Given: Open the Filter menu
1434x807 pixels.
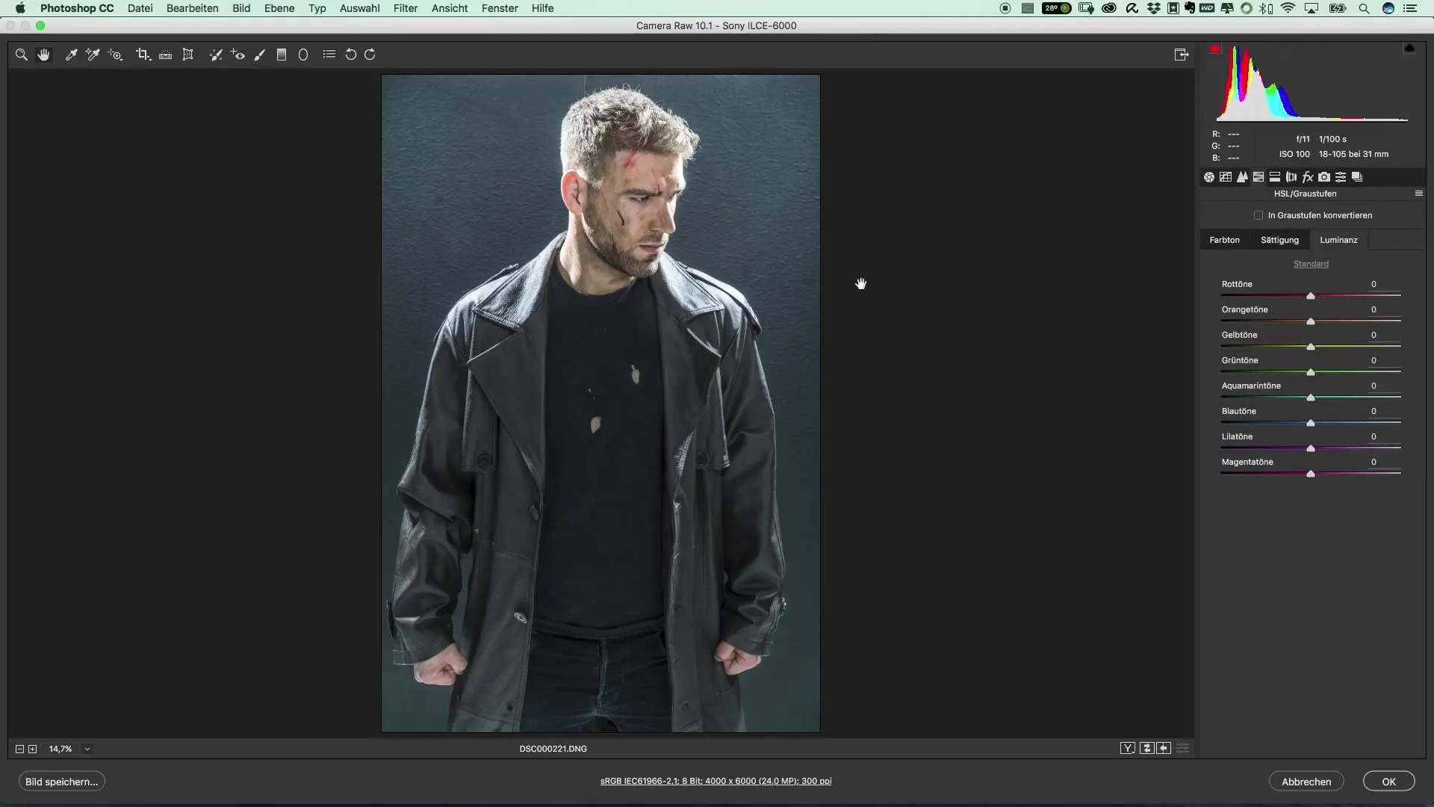Looking at the screenshot, I should pos(406,8).
